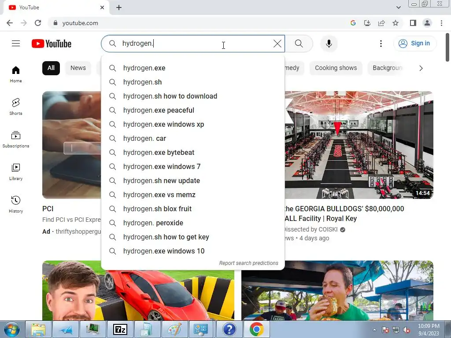Choose hydrogen. car suggestion

click(193, 139)
